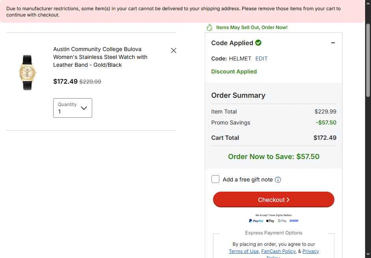The height and width of the screenshot is (258, 371).
Task: Select the PayPal wallet icon
Action: [x=256, y=221]
